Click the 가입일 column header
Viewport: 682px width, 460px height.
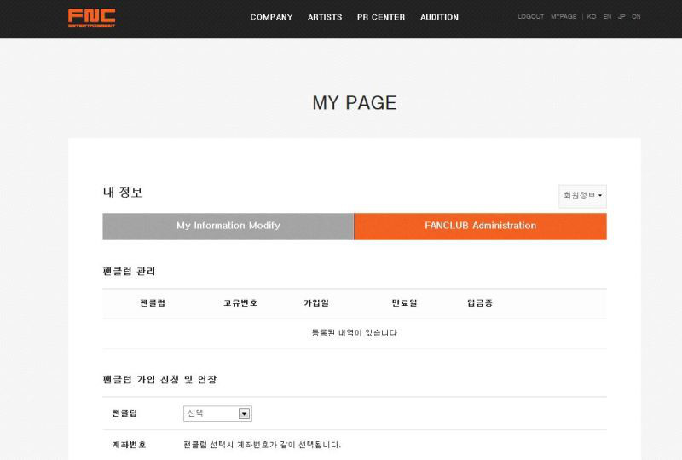(x=316, y=303)
